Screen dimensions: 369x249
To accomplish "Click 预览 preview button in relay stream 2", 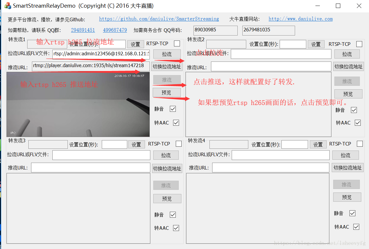I will point(348,94).
